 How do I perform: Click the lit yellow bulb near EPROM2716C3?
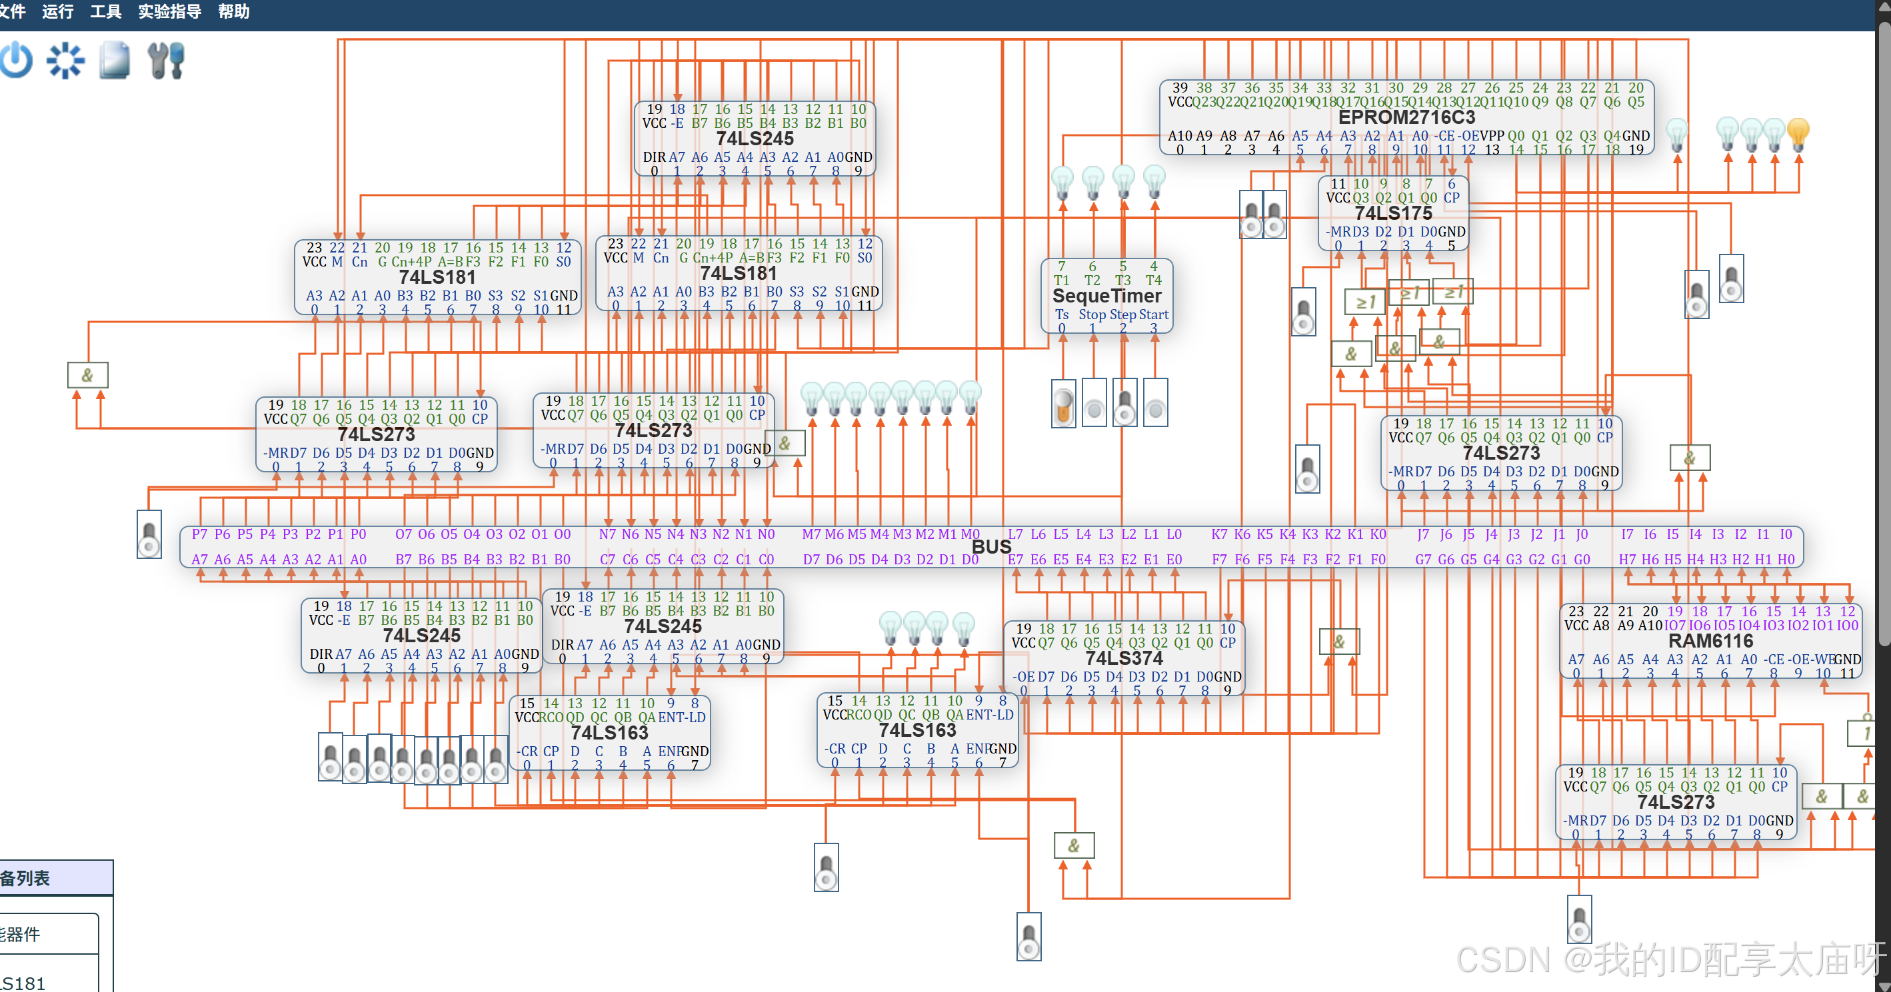pyautogui.click(x=1798, y=135)
